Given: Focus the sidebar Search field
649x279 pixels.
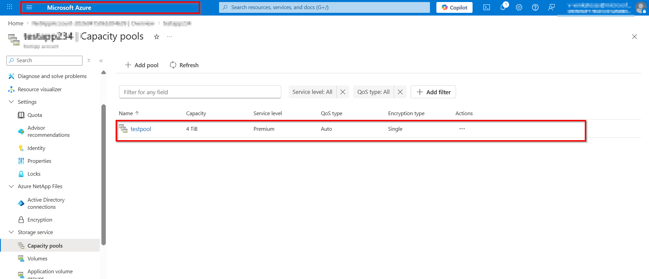Looking at the screenshot, I should [44, 60].
